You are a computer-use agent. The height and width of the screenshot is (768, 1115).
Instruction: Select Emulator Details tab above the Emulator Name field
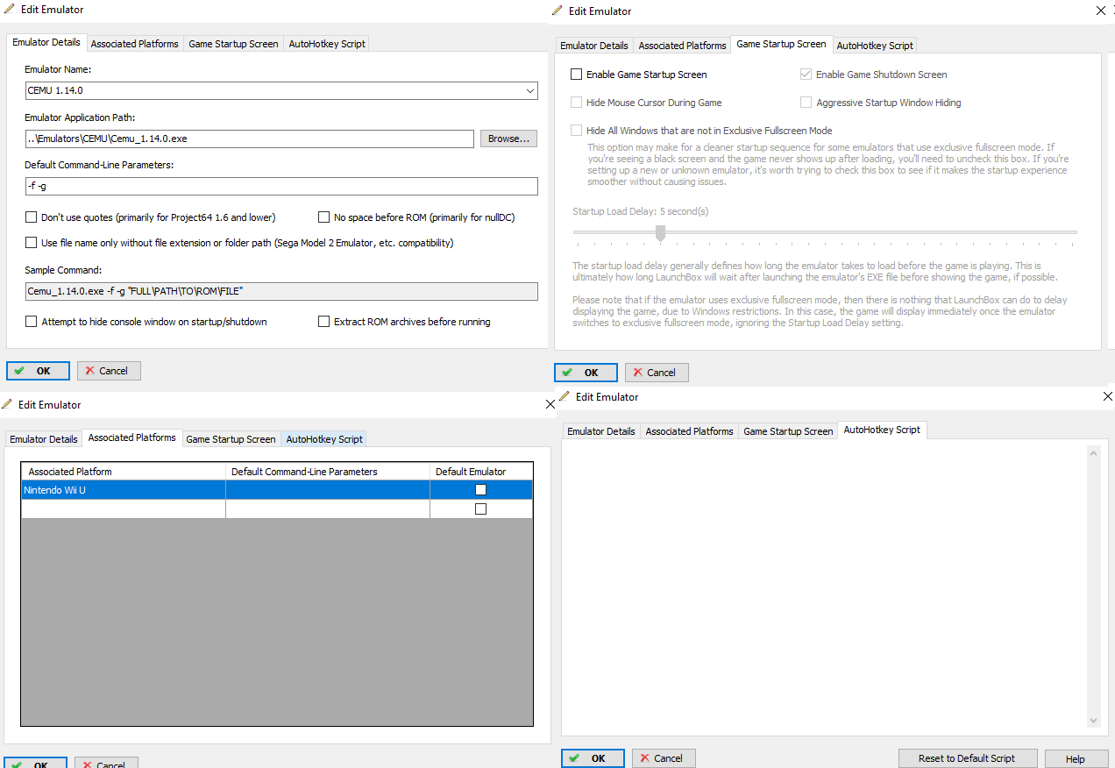(46, 42)
